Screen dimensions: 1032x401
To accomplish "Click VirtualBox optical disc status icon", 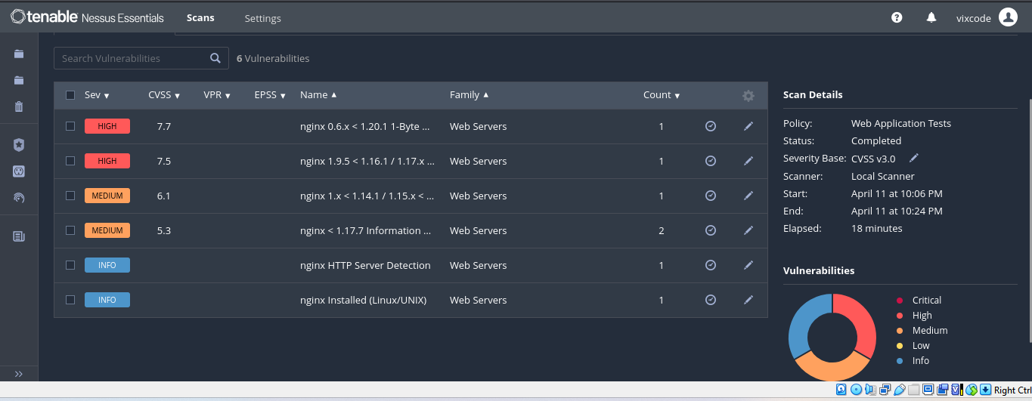I will pos(856,390).
